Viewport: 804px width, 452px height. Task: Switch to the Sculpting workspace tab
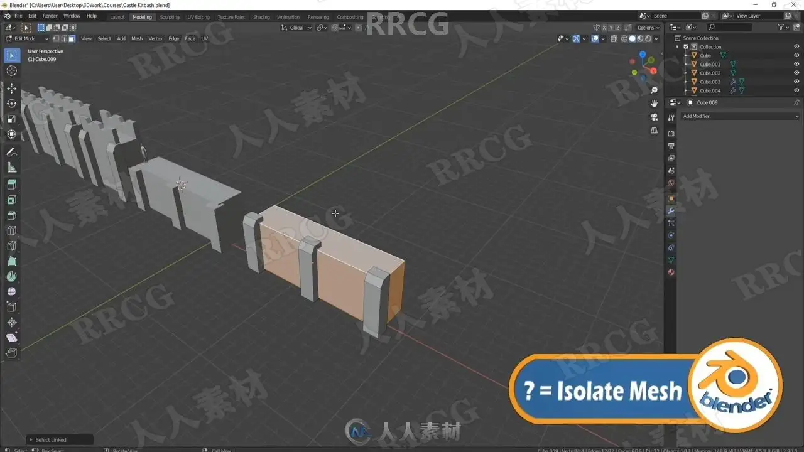point(170,17)
